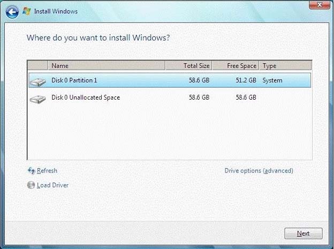Click total size 58.6 GB of Partition 1

[199, 80]
